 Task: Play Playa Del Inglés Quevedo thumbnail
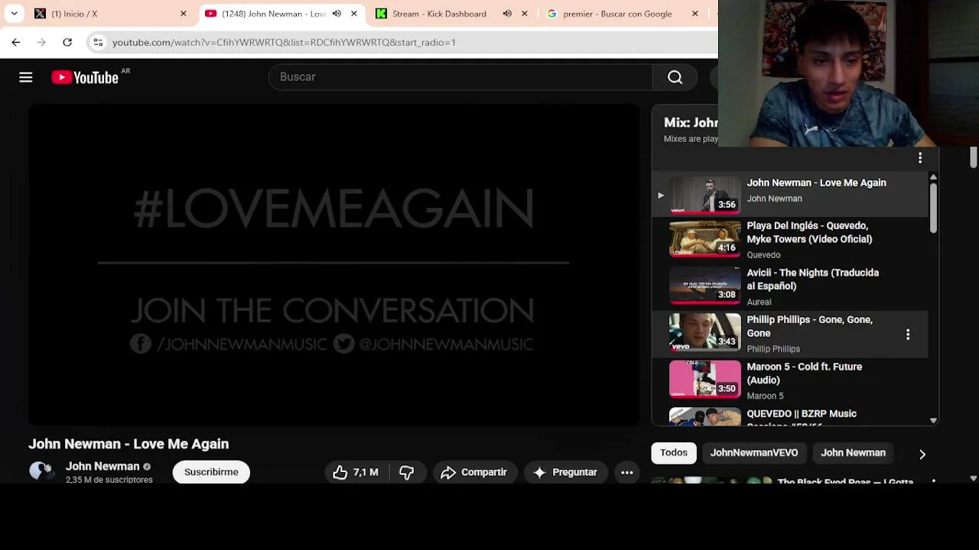(x=705, y=239)
